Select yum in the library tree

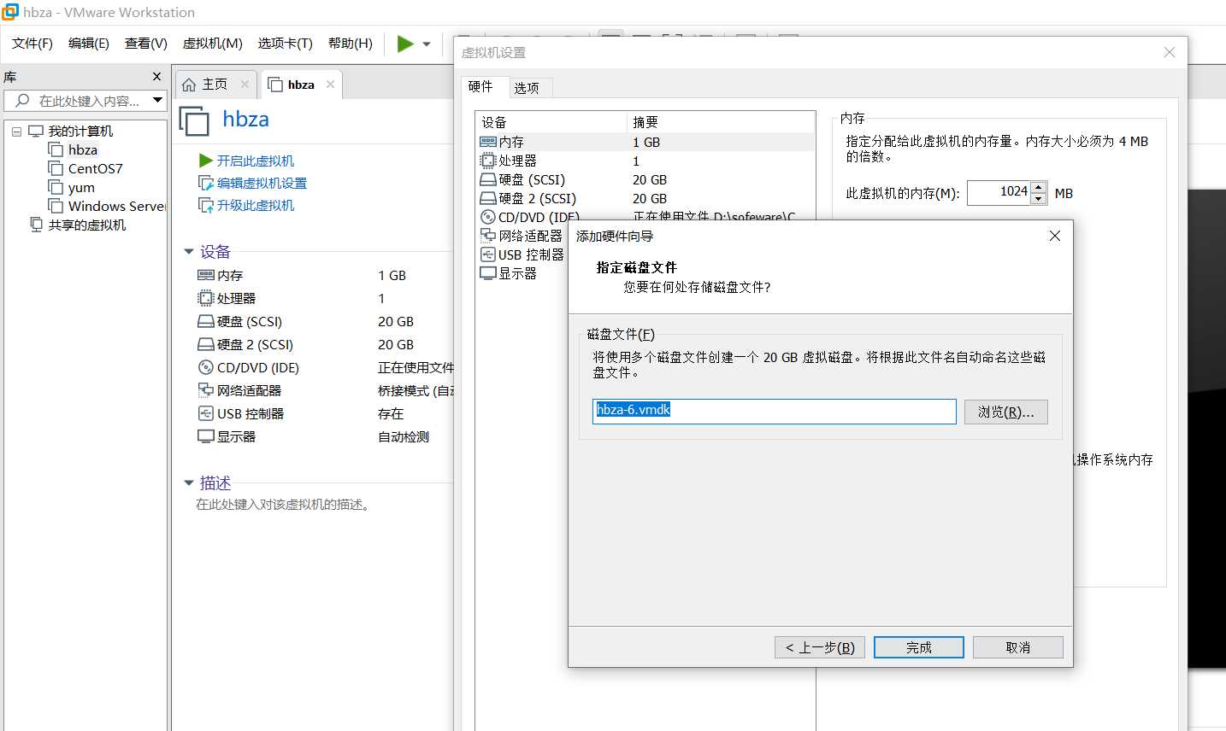[81, 187]
